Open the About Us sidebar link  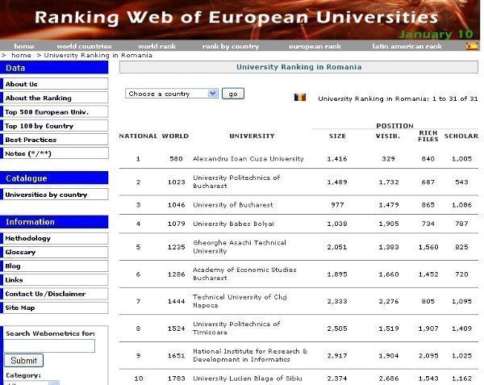56,84
